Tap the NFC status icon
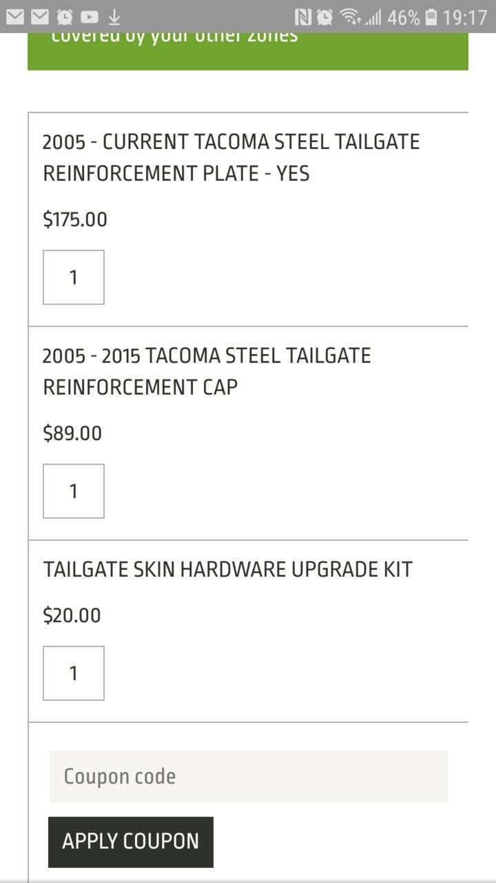This screenshot has height=883, width=496. point(302,17)
